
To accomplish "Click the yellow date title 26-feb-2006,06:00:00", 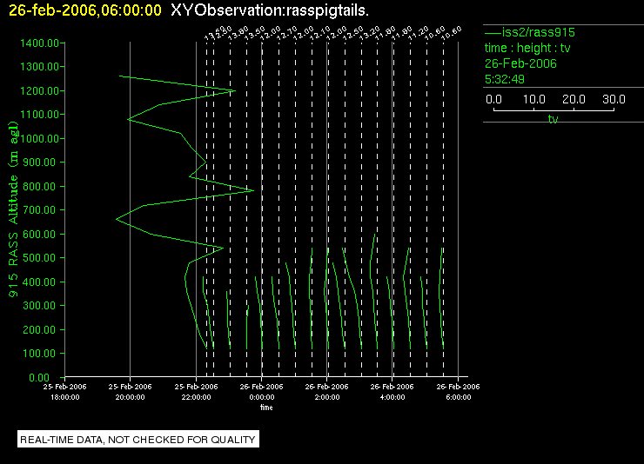I will pos(85,10).
